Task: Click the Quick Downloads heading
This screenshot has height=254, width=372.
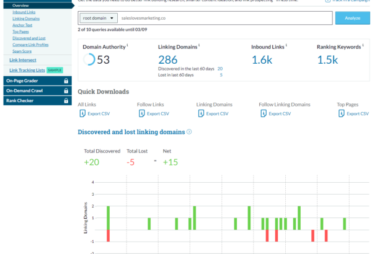Action: [104, 92]
